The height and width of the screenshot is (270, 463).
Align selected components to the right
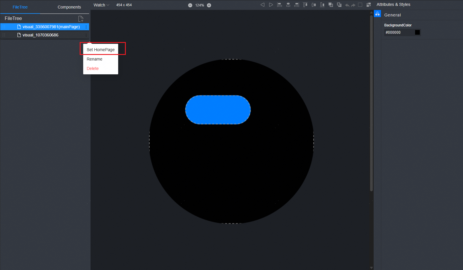coord(297,5)
